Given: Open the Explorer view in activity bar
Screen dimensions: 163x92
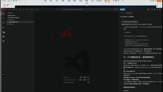Looking at the screenshot, I should click(3, 14).
